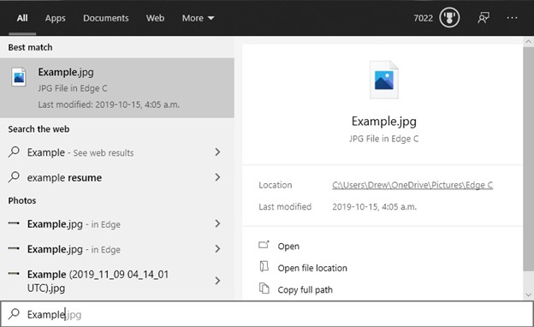Click Open in the preview pane
The image size is (534, 327).
(288, 247)
